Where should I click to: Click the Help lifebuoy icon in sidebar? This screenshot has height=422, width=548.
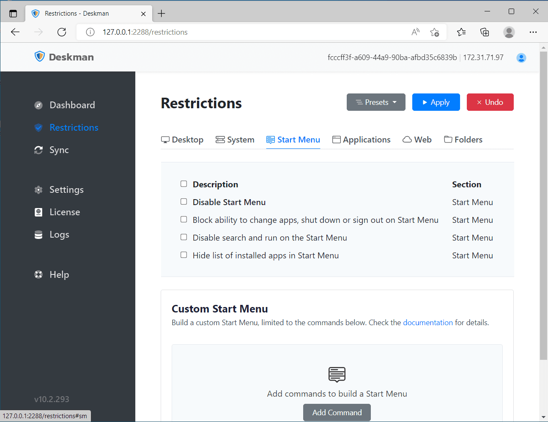coord(38,274)
